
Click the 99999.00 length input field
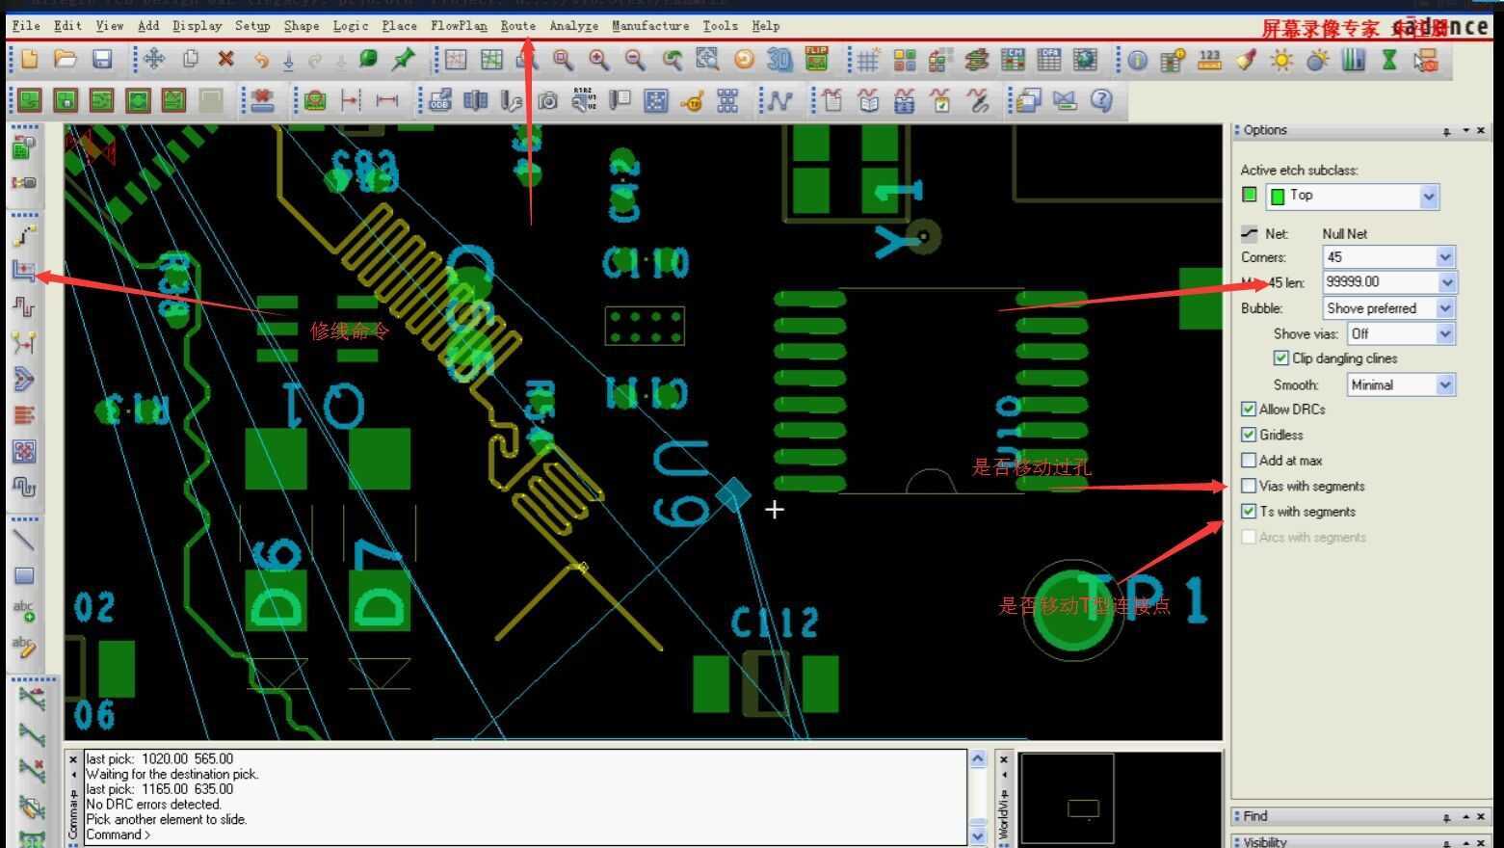click(1381, 282)
